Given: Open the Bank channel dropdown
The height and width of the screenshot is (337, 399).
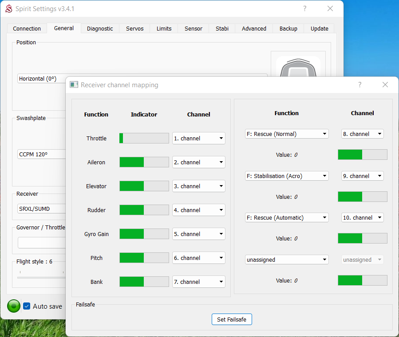Looking at the screenshot, I should (198, 282).
